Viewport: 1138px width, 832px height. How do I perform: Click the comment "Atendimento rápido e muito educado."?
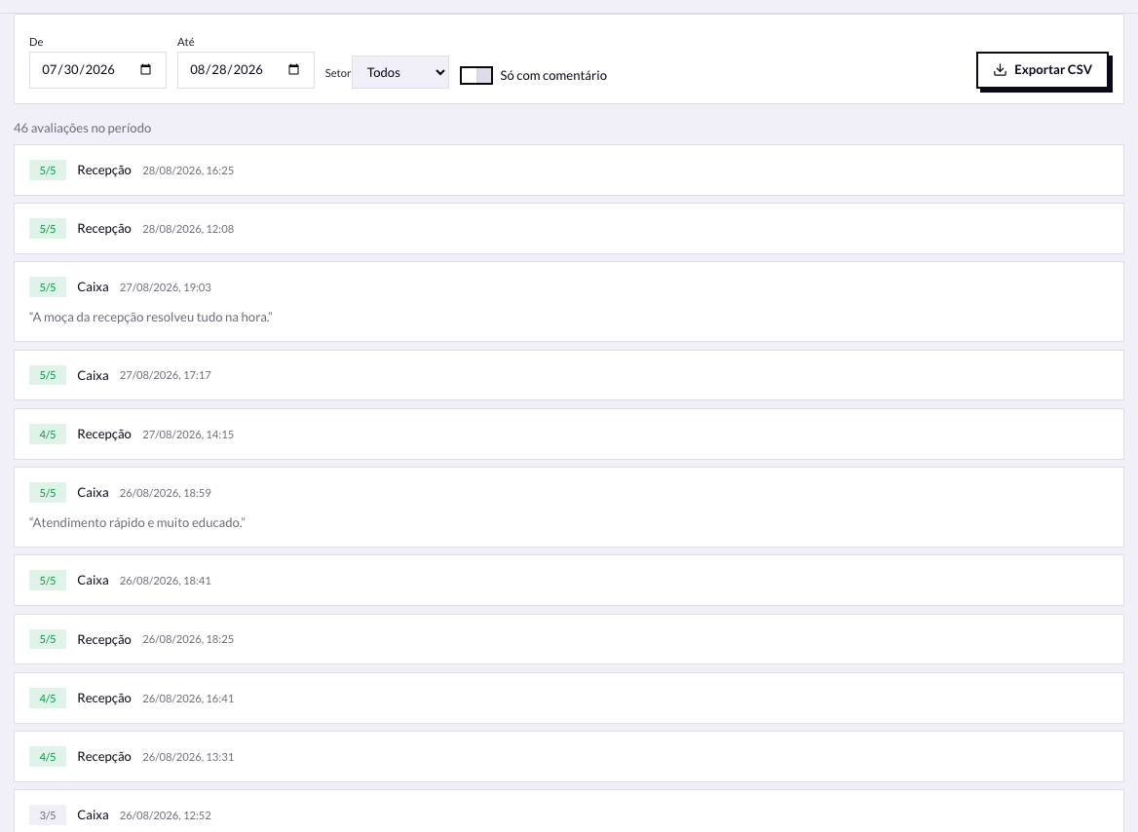pos(137,523)
